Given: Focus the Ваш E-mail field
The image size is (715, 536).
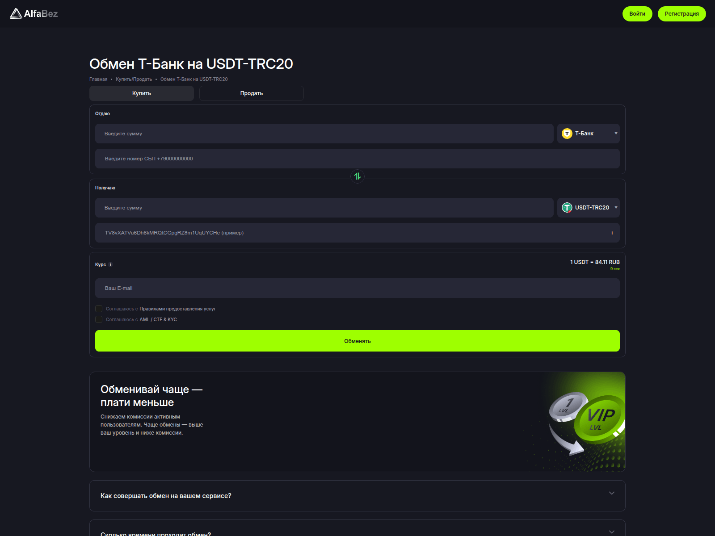Looking at the screenshot, I should tap(357, 288).
